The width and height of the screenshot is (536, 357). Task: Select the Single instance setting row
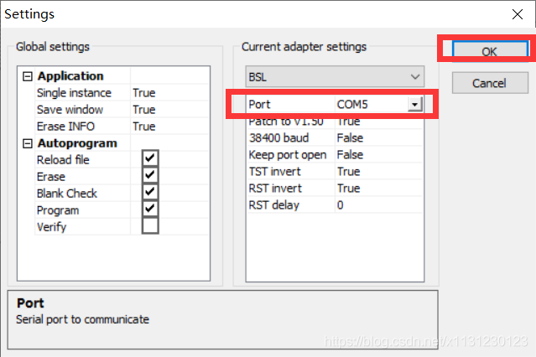pos(82,93)
